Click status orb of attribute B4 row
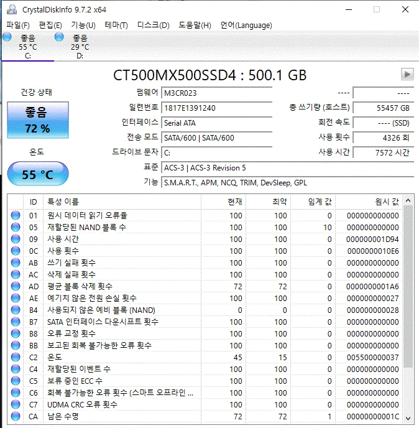 (16, 310)
